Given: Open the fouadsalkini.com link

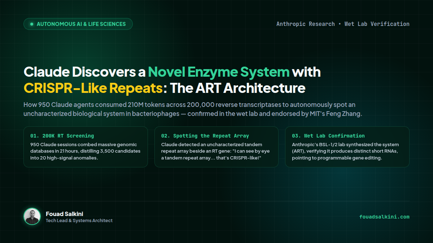Looking at the screenshot, I should pyautogui.click(x=384, y=217).
